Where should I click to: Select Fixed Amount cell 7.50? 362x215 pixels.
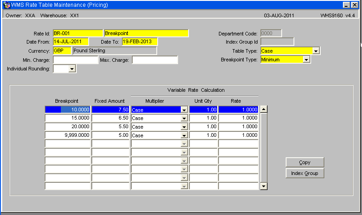[x=110, y=110]
